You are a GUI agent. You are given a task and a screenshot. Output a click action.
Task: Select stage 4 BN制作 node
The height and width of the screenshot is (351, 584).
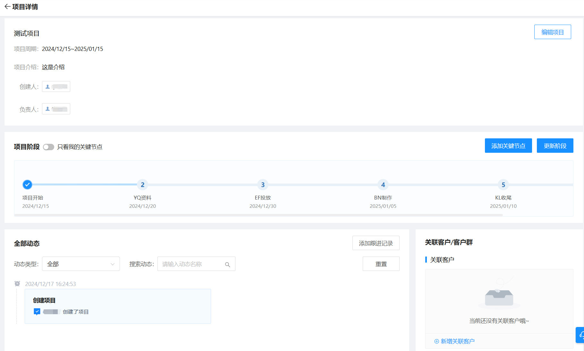[x=383, y=185]
